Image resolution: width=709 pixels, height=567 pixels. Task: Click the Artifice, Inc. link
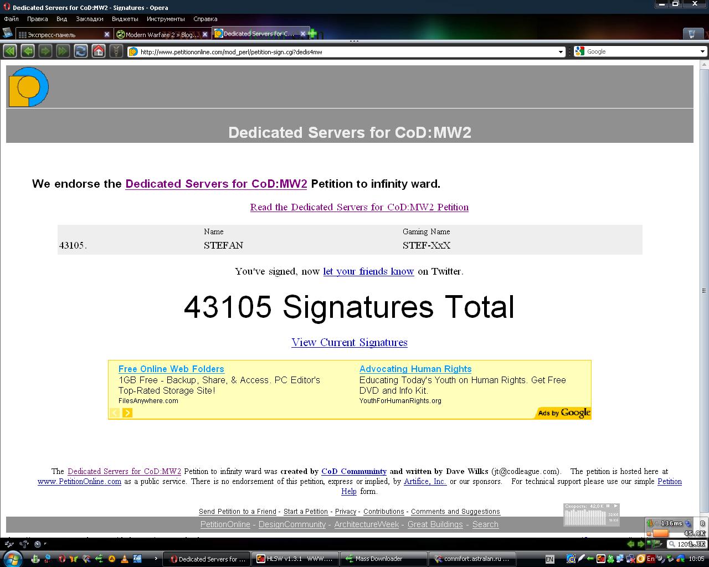pos(425,481)
